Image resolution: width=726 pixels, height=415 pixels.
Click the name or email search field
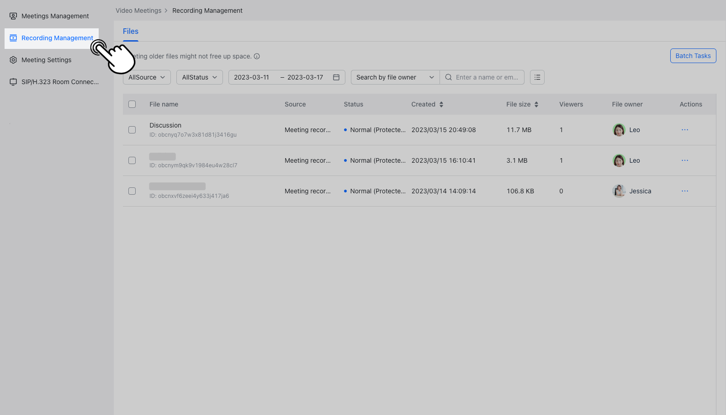tap(487, 77)
